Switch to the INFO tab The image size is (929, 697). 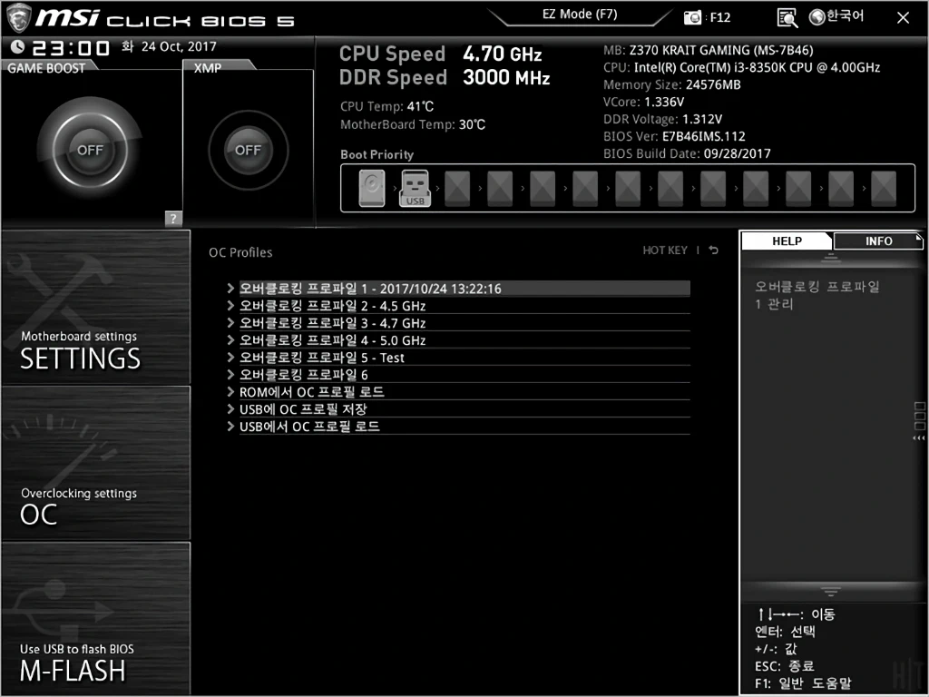click(x=878, y=241)
